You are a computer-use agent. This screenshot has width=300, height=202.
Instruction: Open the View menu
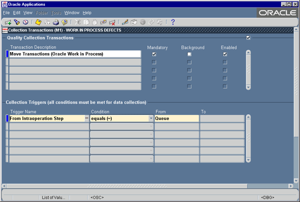click(28, 12)
